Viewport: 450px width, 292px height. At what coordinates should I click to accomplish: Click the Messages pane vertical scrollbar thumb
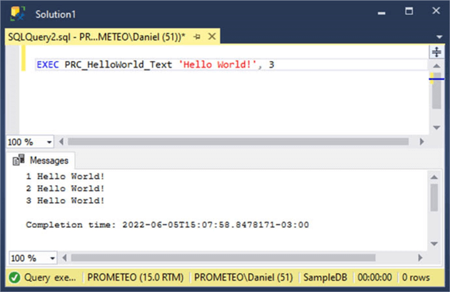pyautogui.click(x=434, y=198)
